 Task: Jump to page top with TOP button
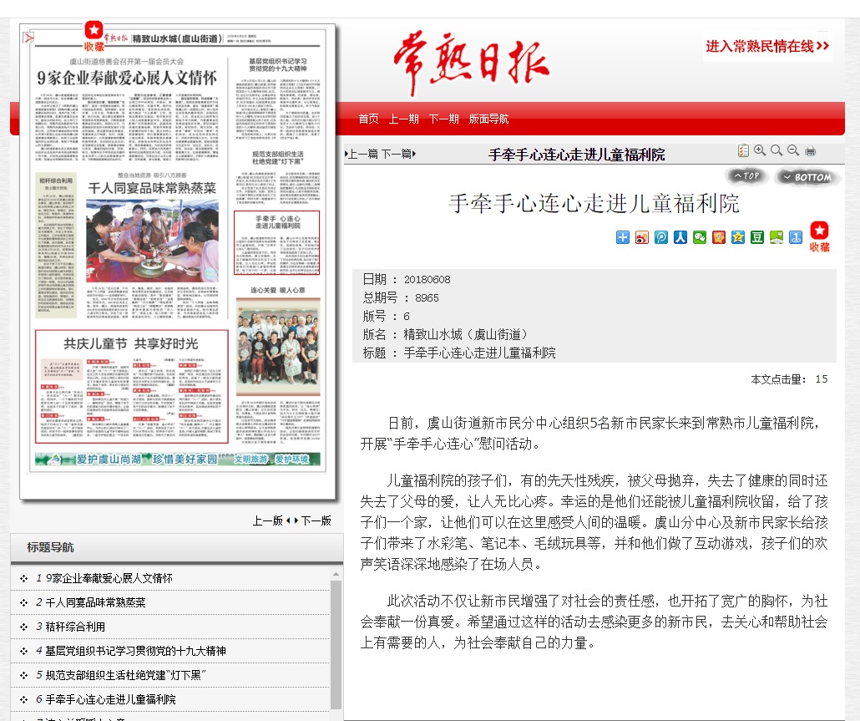pyautogui.click(x=747, y=176)
